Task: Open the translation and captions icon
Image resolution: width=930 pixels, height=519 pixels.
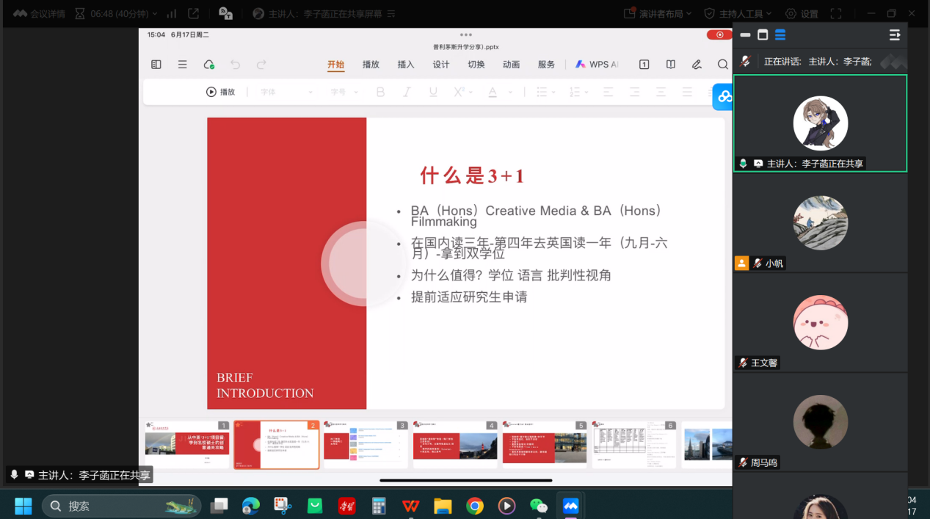Action: point(226,13)
